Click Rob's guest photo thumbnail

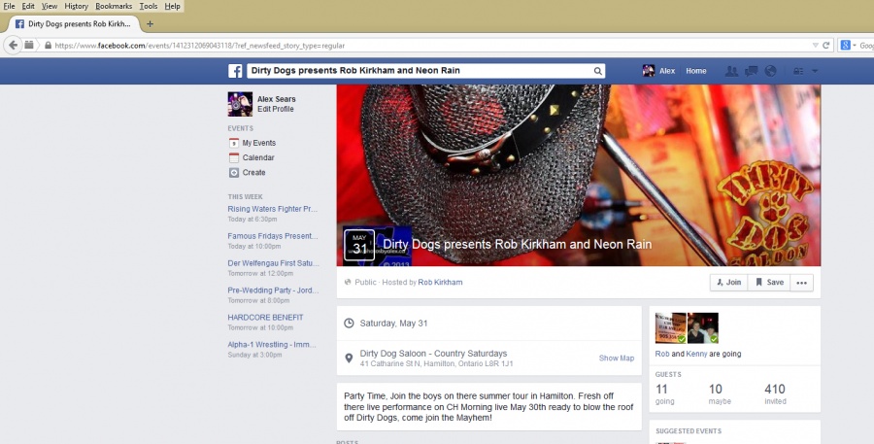point(670,328)
